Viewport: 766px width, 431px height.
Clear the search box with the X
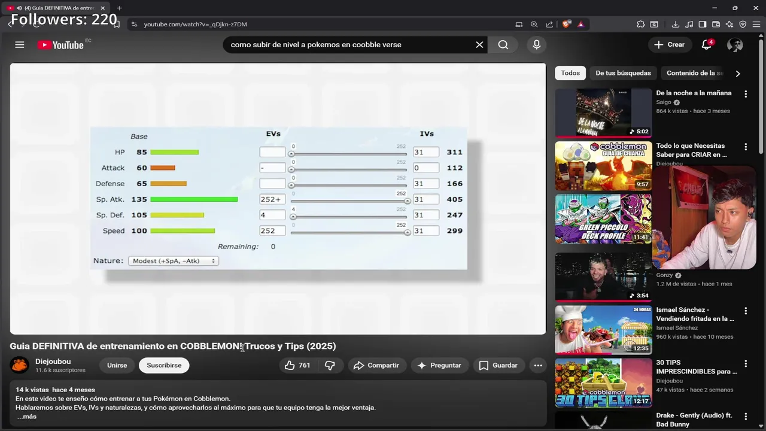[x=479, y=45]
